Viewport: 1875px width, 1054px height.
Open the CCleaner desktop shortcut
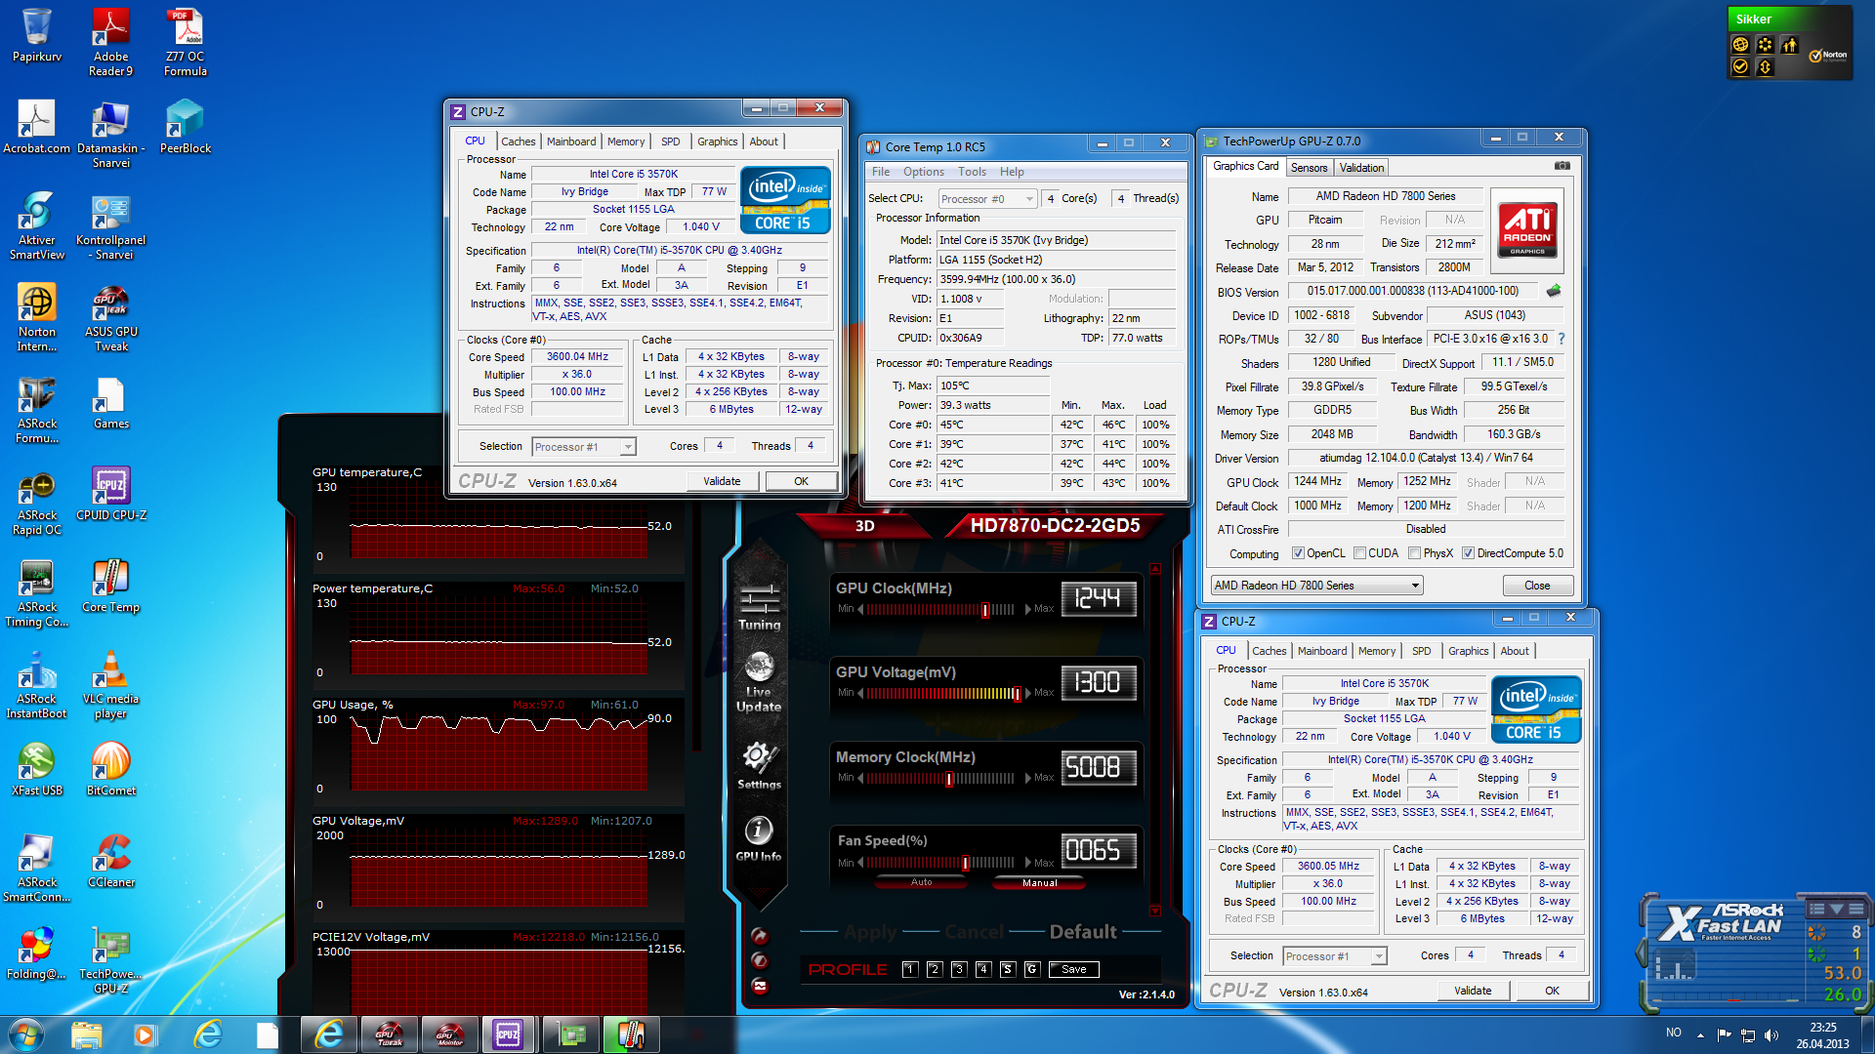click(x=111, y=861)
